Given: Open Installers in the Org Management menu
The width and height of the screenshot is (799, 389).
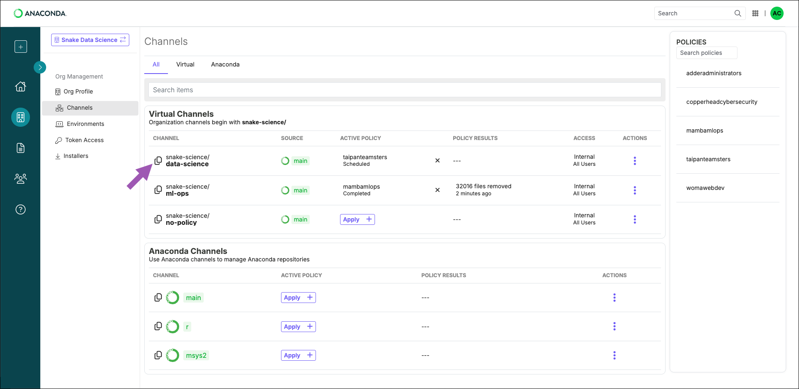Looking at the screenshot, I should click(72, 156).
